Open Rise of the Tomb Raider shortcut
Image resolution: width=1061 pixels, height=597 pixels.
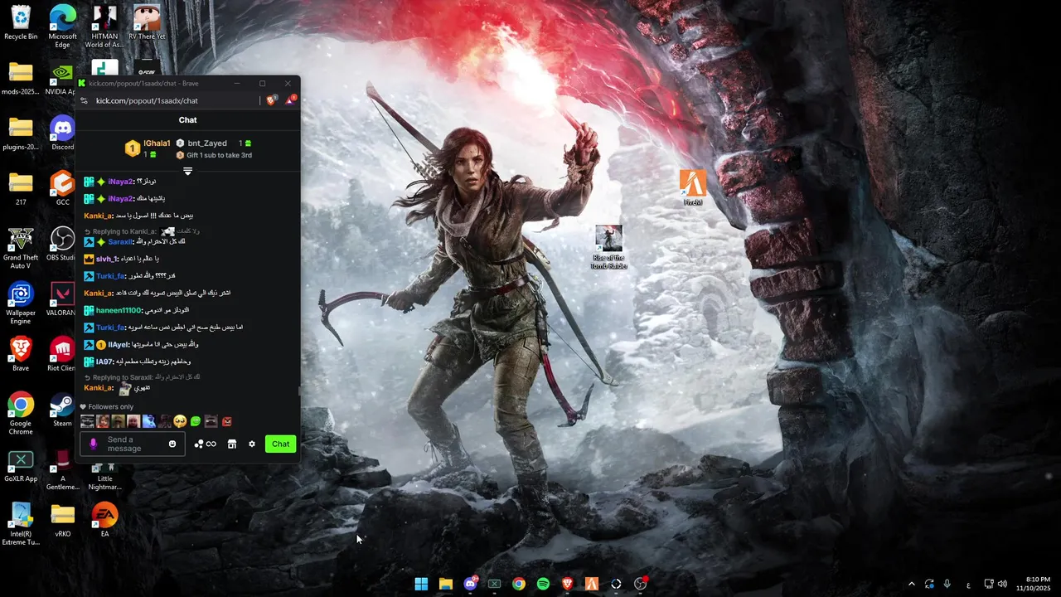[x=608, y=247]
